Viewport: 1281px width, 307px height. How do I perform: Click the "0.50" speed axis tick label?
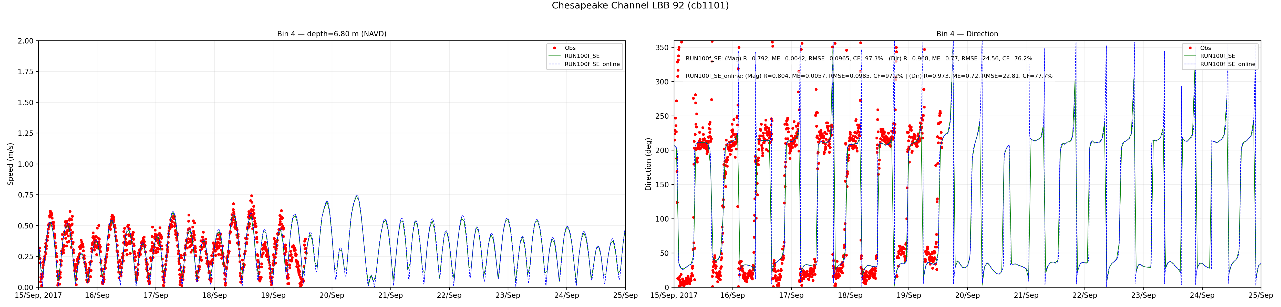pyautogui.click(x=25, y=226)
